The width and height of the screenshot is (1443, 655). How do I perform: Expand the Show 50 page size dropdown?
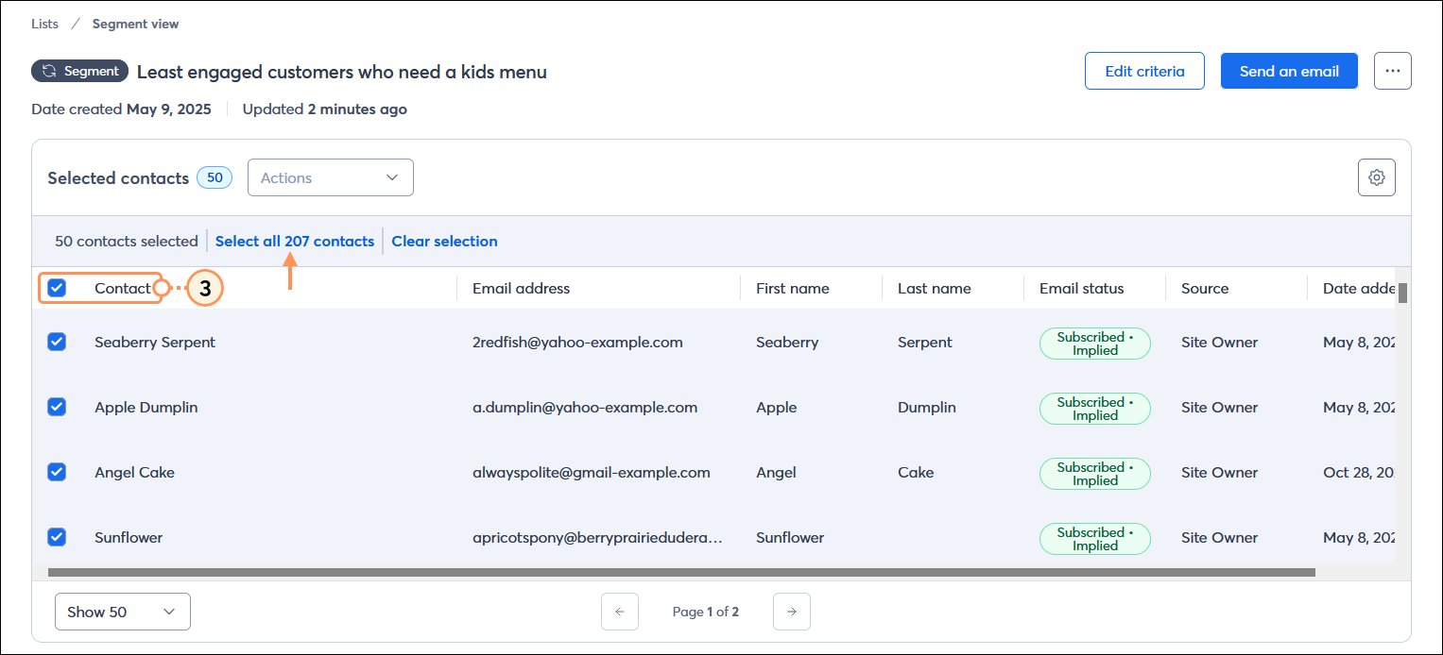(123, 612)
